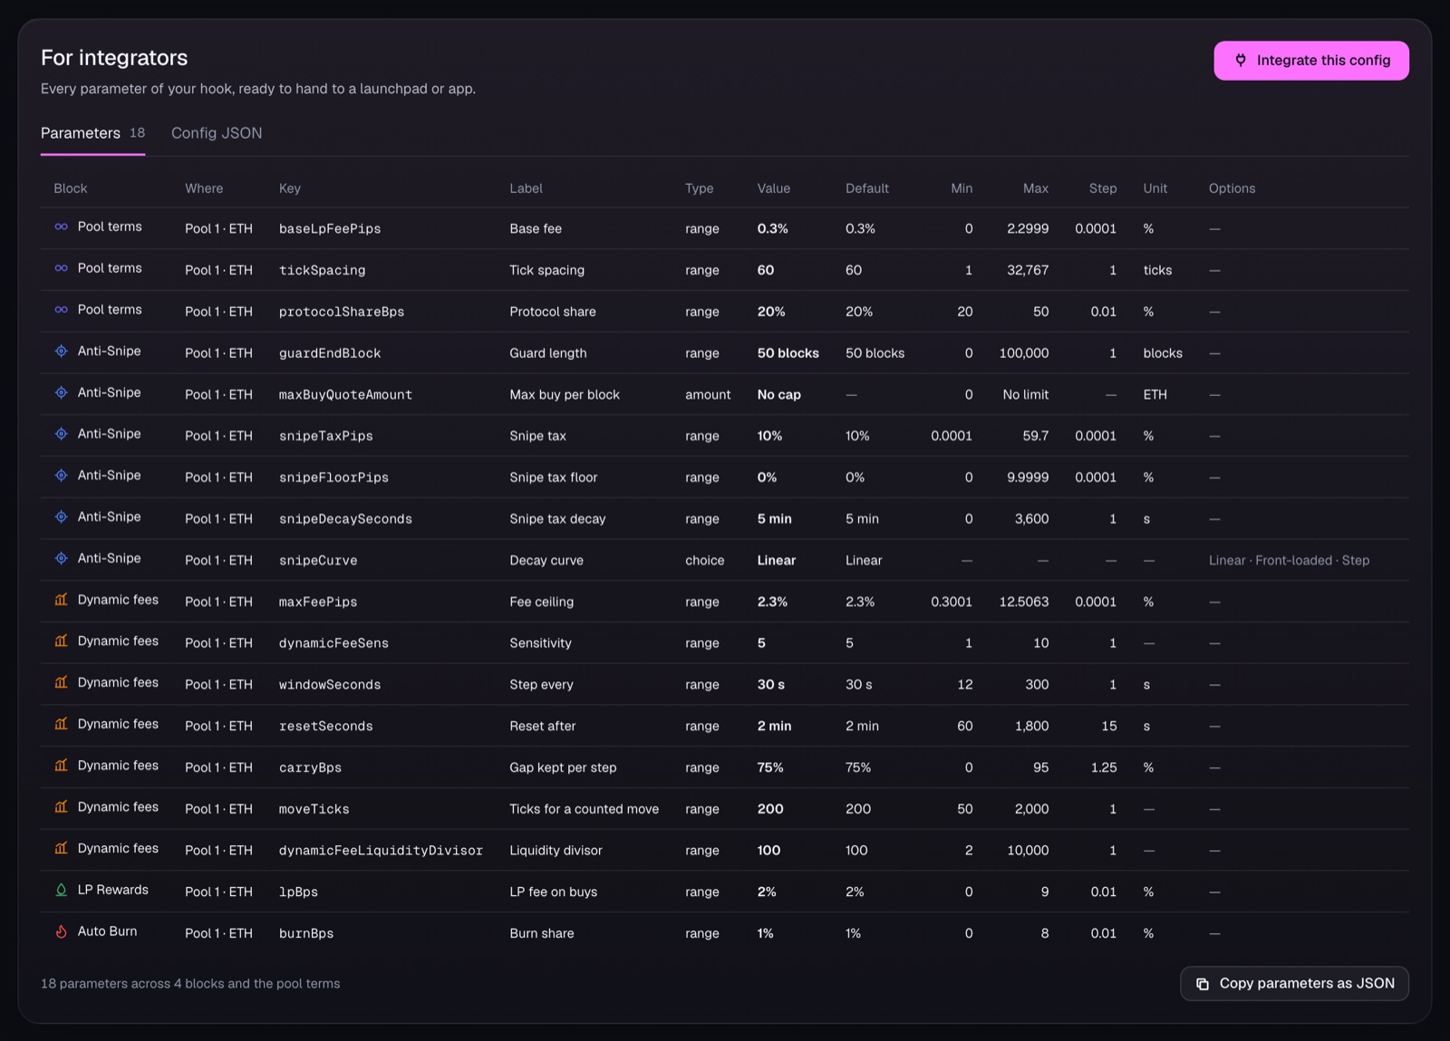Select the dynamicFeeSens key
1450x1041 pixels.
(333, 643)
